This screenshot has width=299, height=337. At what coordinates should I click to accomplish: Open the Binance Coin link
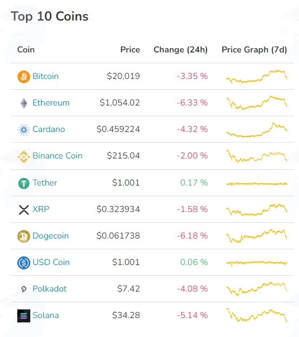(x=57, y=155)
